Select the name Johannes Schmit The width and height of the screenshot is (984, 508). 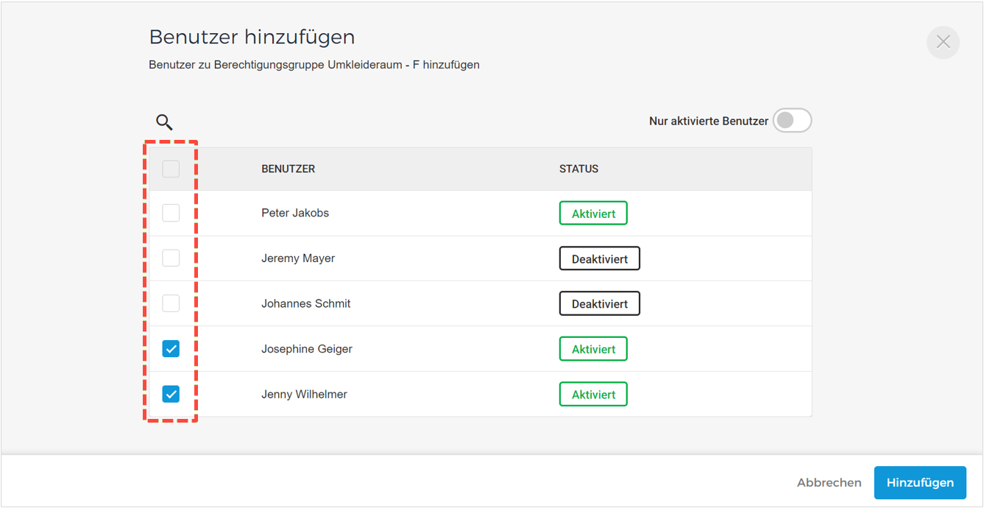[306, 303]
